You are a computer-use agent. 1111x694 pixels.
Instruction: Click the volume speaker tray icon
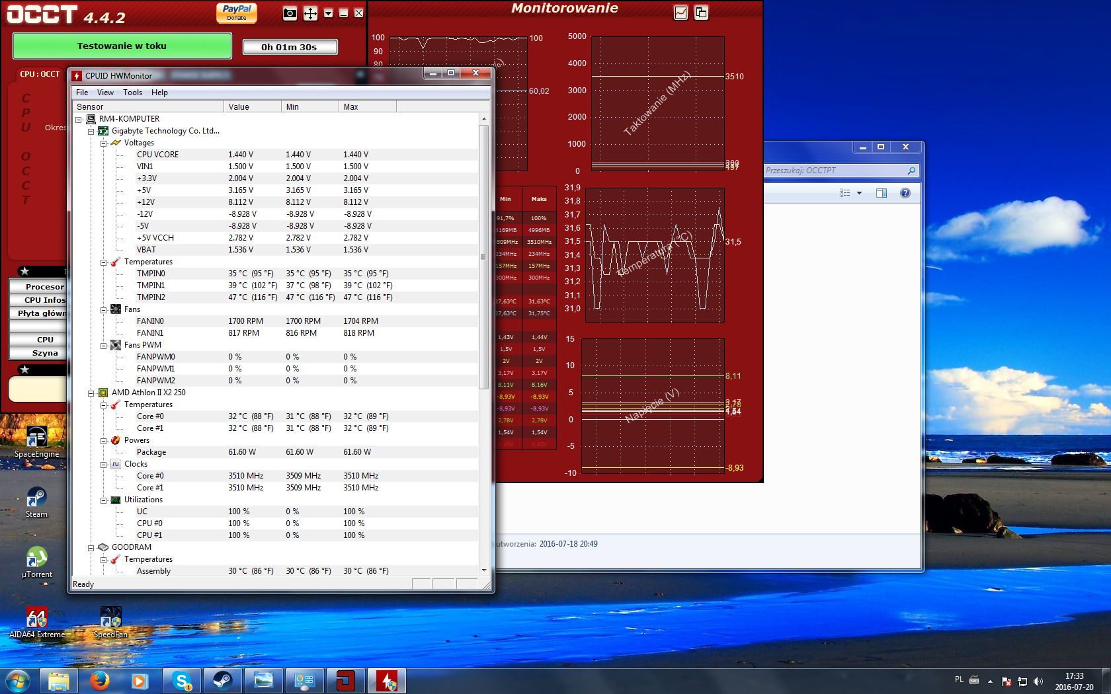[x=1038, y=681]
